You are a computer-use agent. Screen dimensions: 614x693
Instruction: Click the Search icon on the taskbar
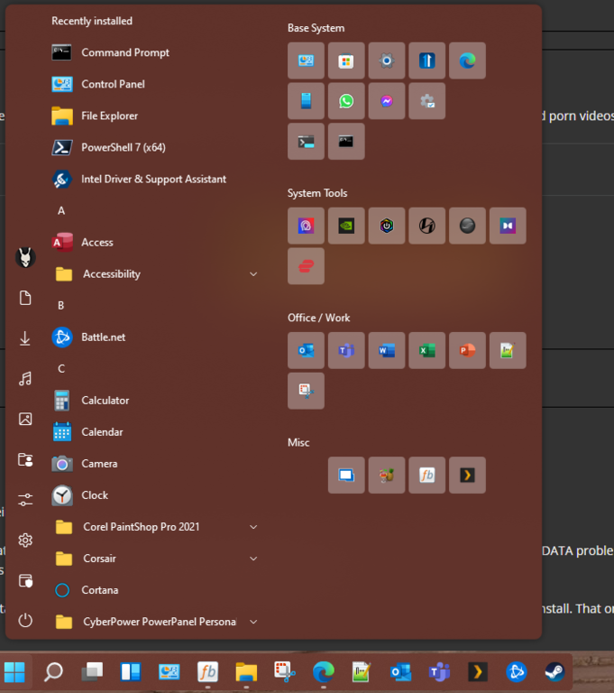click(53, 671)
